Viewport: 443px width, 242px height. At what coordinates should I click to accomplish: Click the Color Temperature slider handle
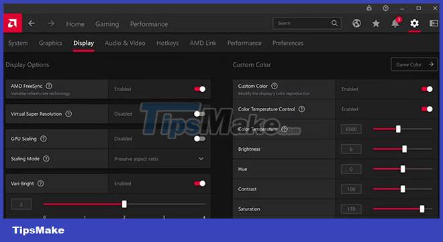[398, 129]
